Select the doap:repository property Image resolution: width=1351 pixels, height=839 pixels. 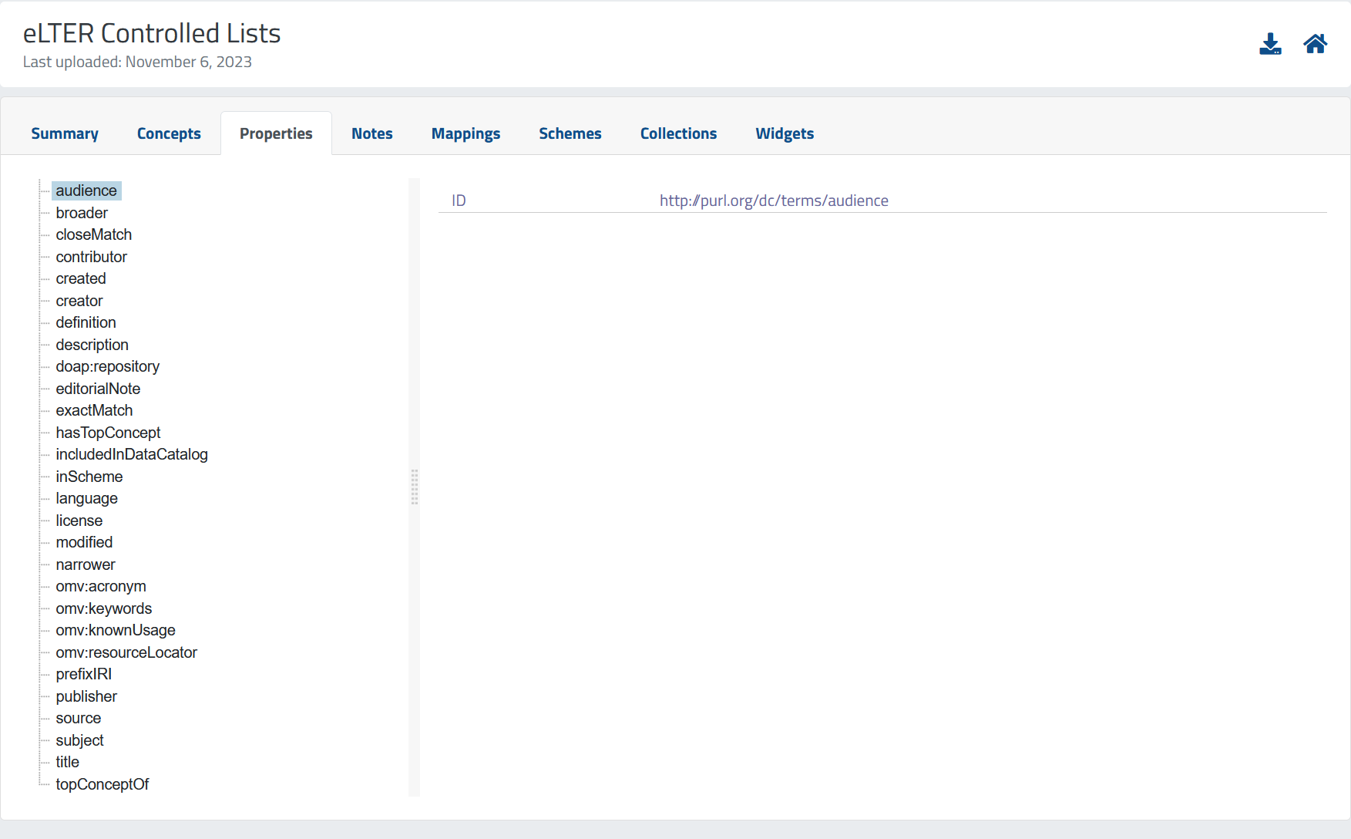[x=107, y=366]
